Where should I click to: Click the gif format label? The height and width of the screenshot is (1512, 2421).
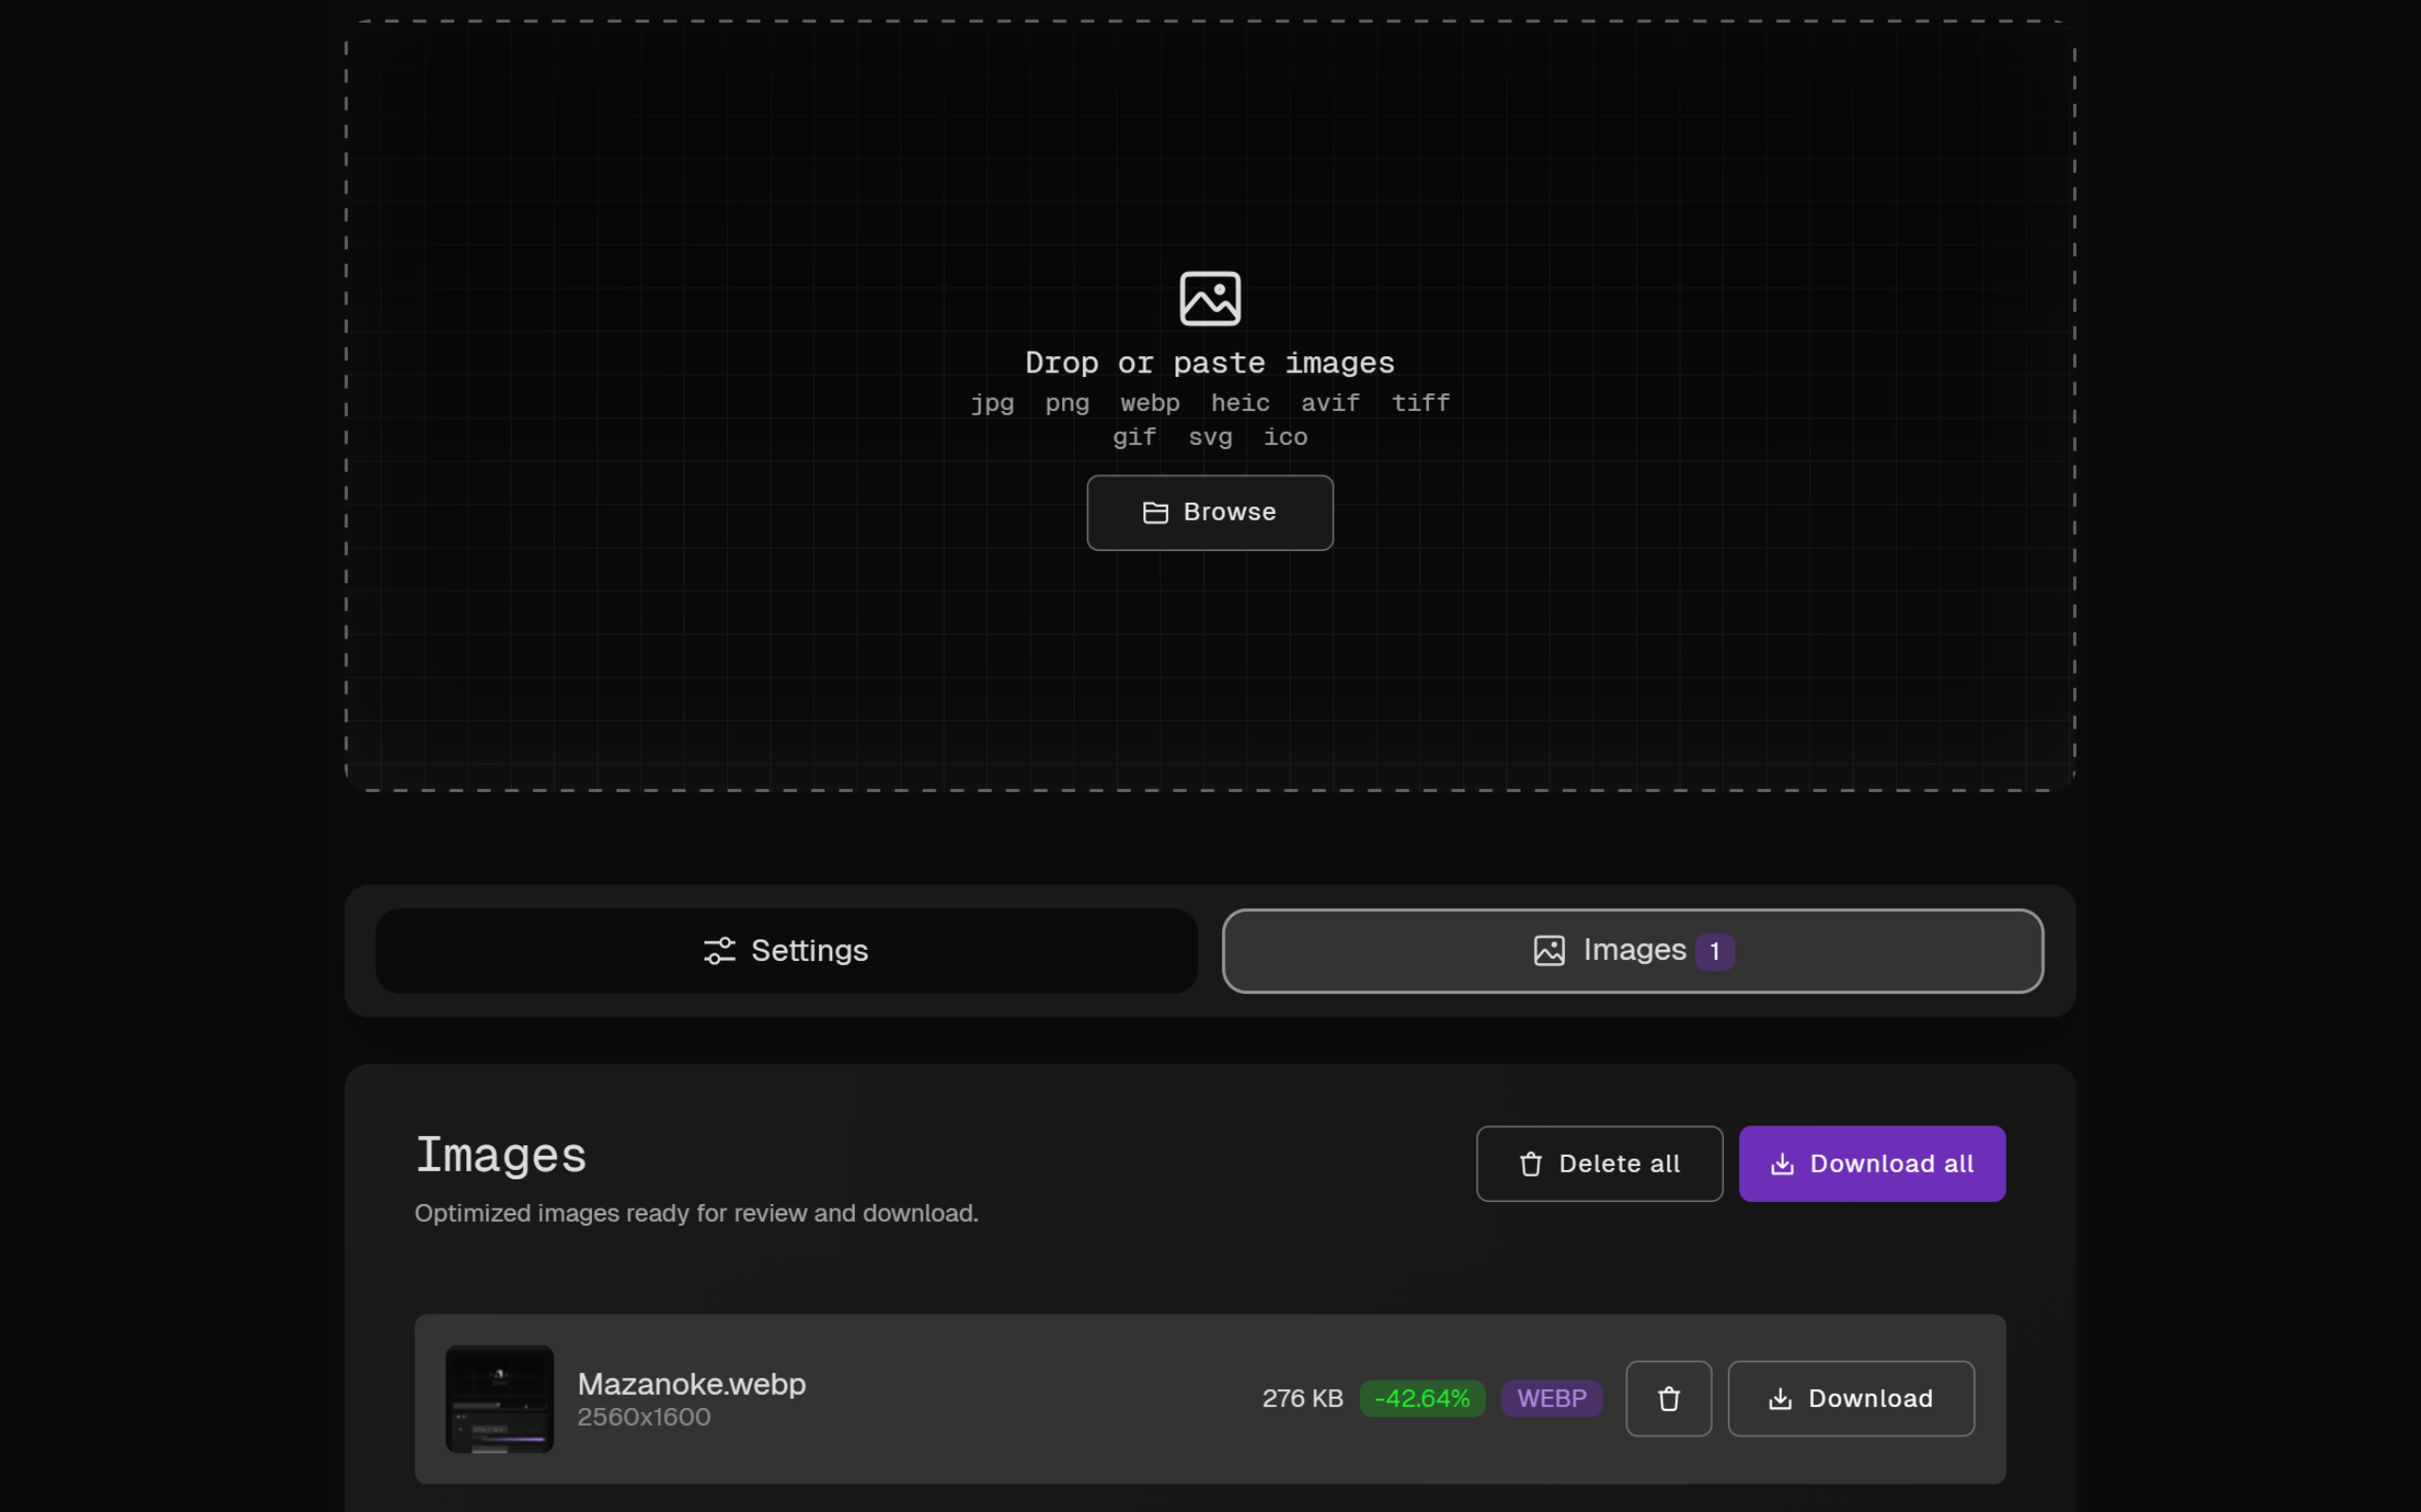coord(1135,437)
